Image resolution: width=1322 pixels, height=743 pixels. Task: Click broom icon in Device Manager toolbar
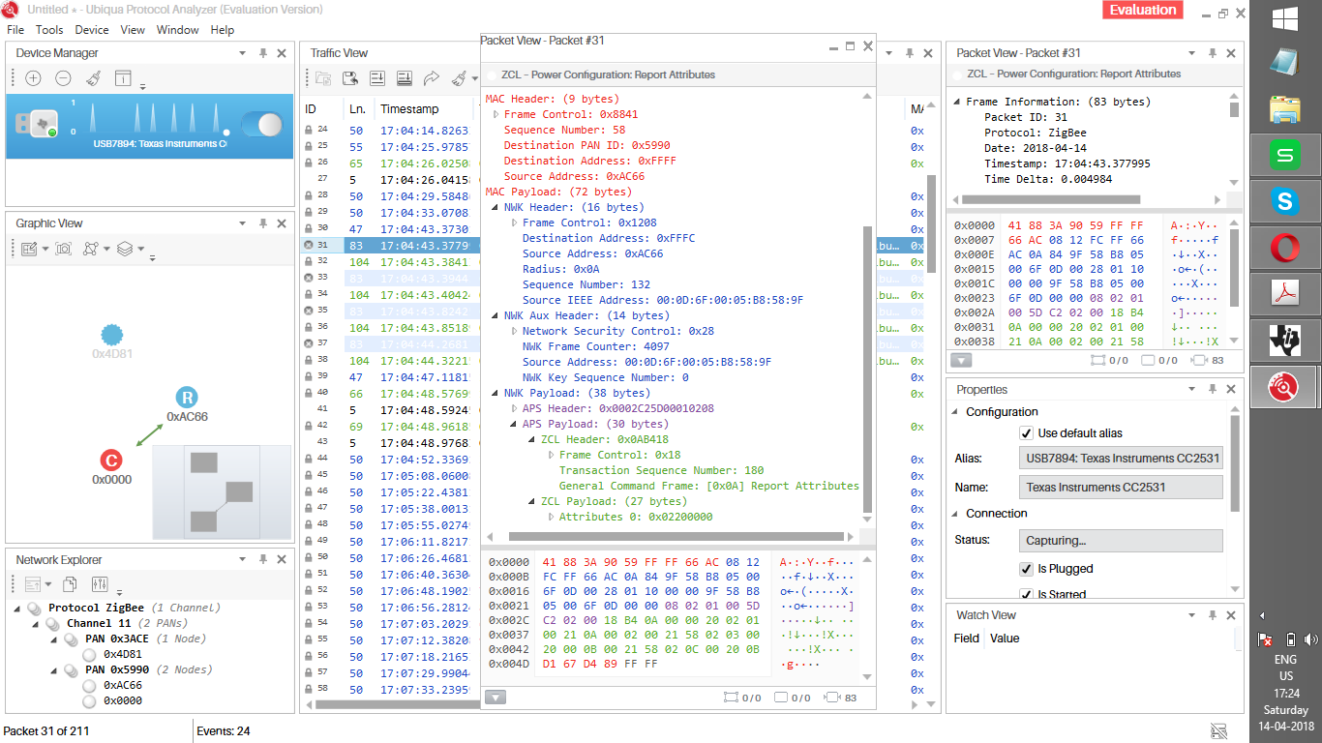click(x=93, y=78)
